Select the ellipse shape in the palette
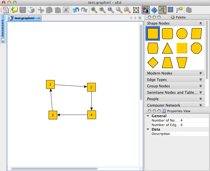 (182, 34)
